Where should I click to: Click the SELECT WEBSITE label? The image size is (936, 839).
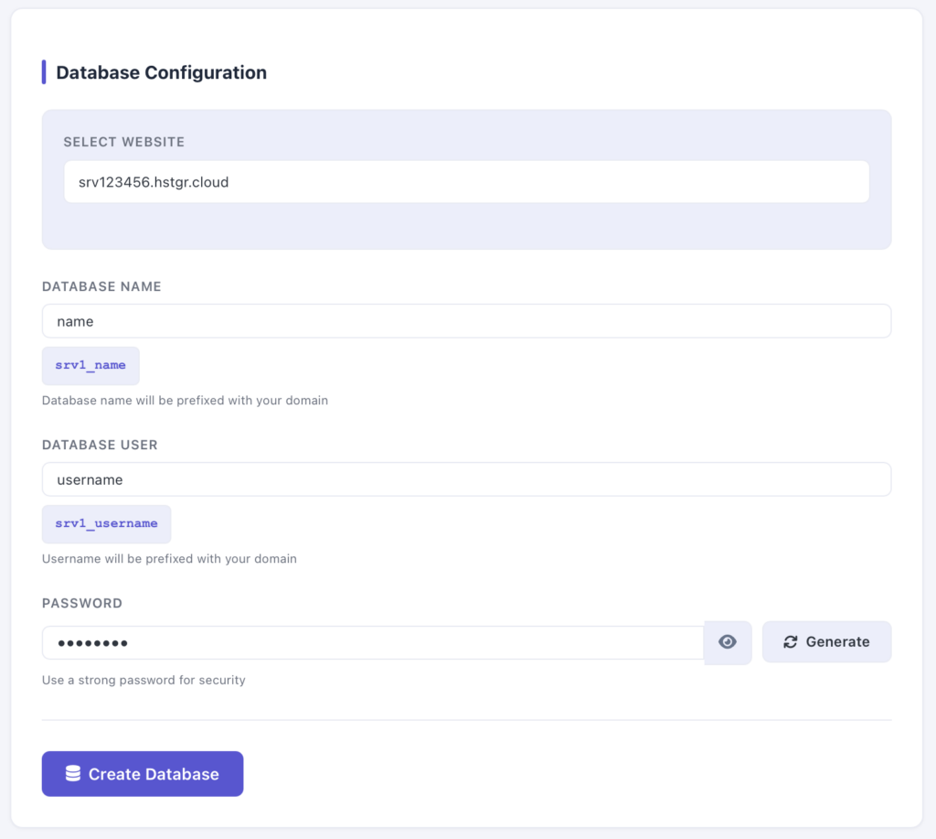(x=124, y=142)
